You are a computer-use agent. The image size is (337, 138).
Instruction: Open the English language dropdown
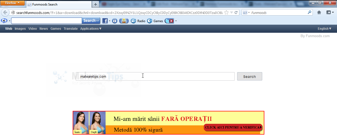325,29
